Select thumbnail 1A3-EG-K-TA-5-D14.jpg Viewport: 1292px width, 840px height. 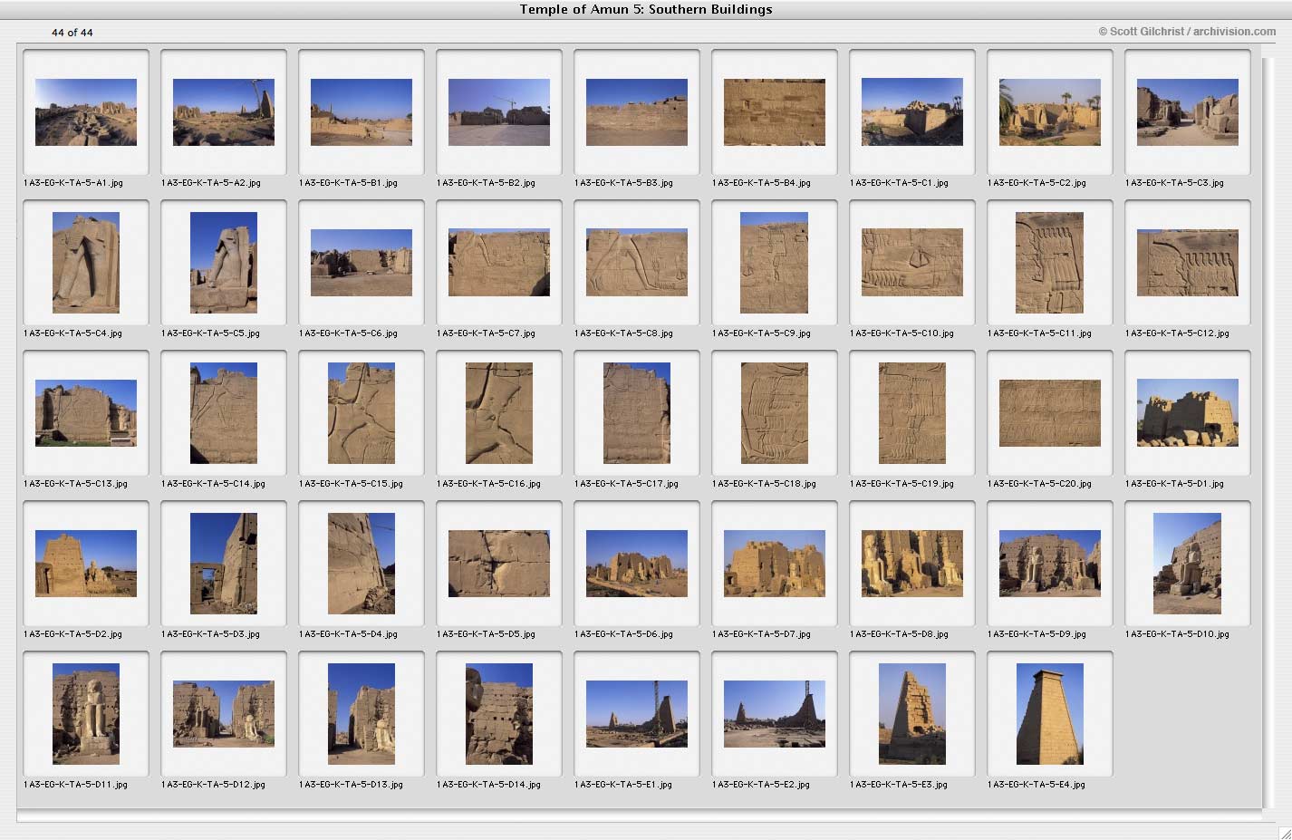coord(499,714)
